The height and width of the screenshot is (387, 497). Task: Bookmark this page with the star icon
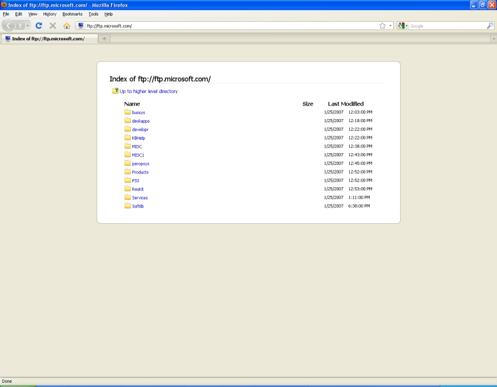(x=382, y=25)
